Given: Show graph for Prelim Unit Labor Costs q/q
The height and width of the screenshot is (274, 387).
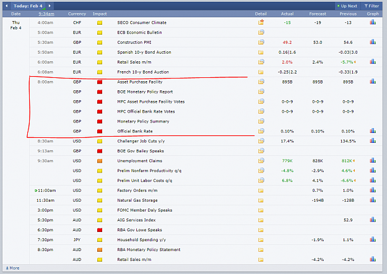Looking at the screenshot, I should tap(373, 180).
